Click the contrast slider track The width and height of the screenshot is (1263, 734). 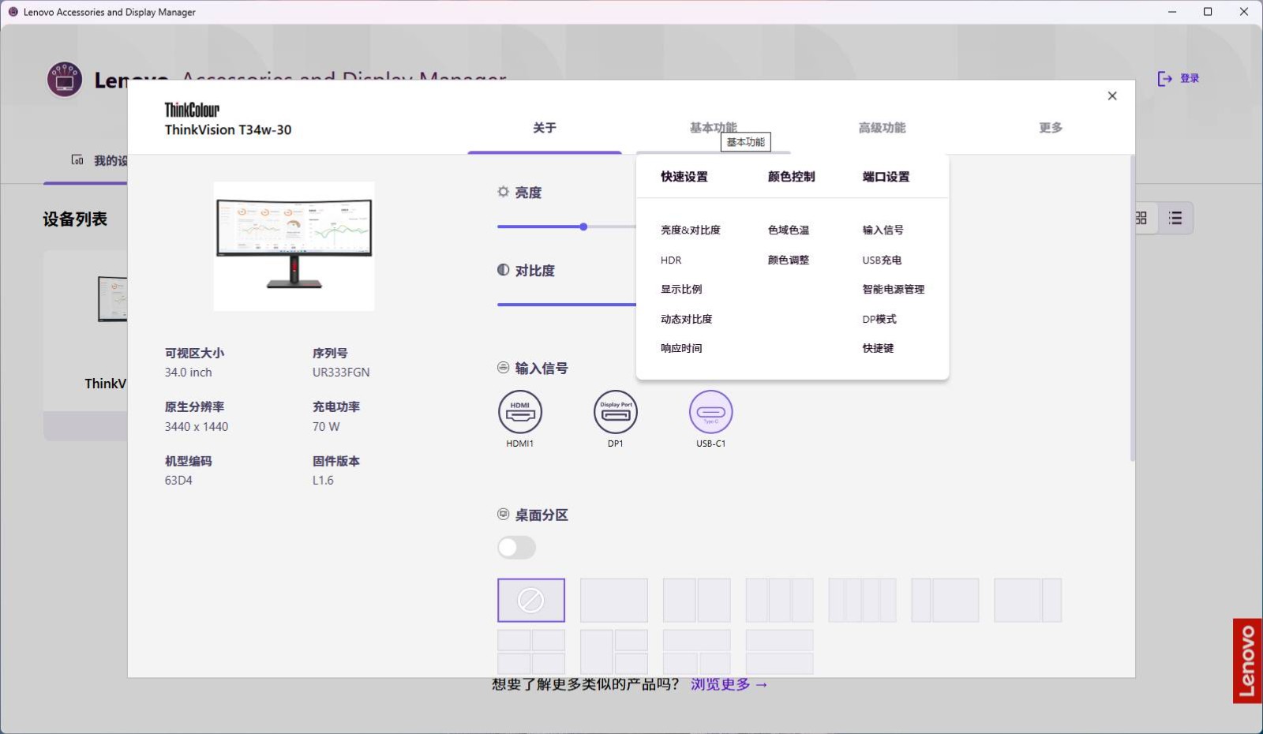[567, 305]
